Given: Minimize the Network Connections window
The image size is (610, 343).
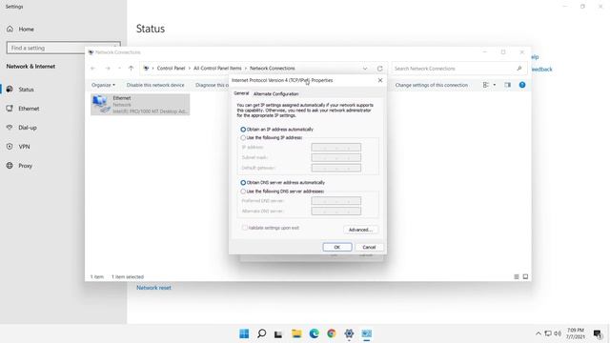Looking at the screenshot, I should [x=485, y=52].
